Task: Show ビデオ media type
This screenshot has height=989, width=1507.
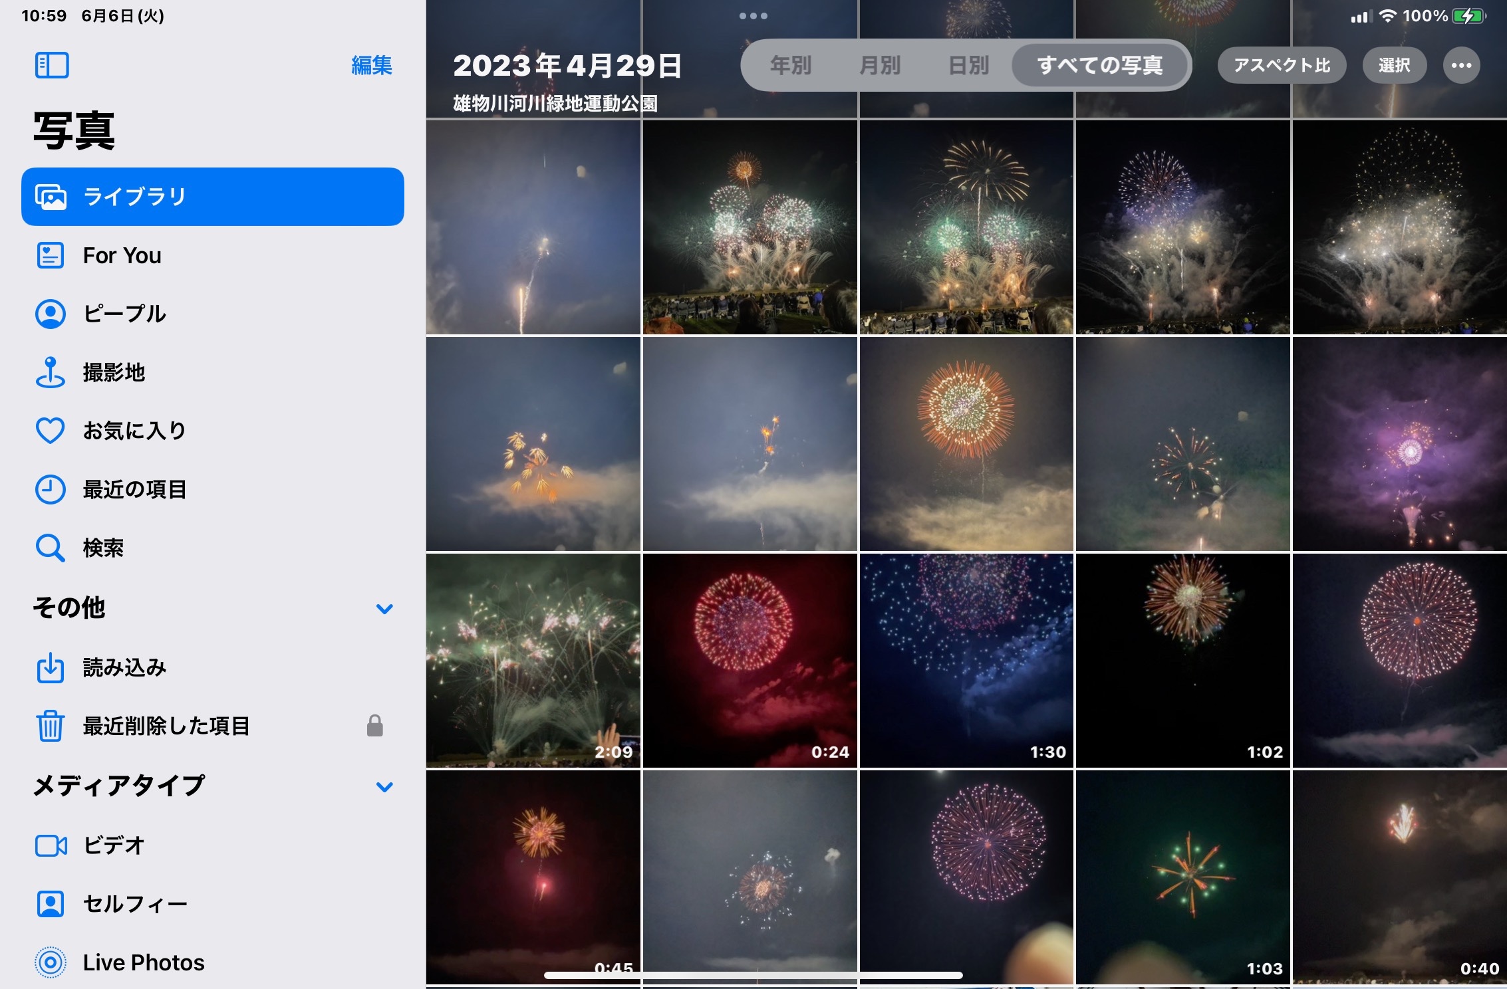Action: (113, 845)
